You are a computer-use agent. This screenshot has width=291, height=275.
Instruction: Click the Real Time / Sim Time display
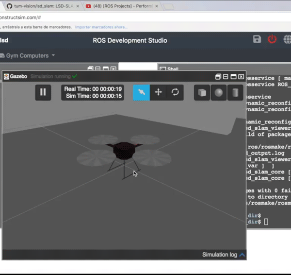[93, 92]
